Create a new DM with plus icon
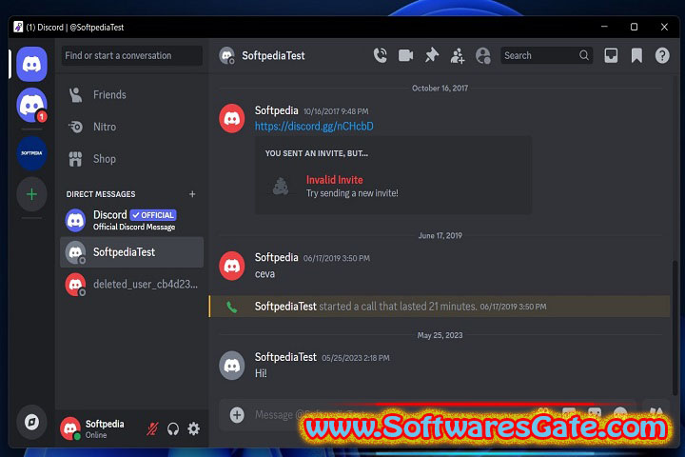 (x=192, y=193)
